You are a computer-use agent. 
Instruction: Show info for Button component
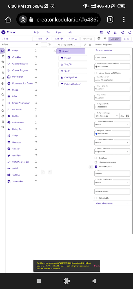(x=36, y=51)
